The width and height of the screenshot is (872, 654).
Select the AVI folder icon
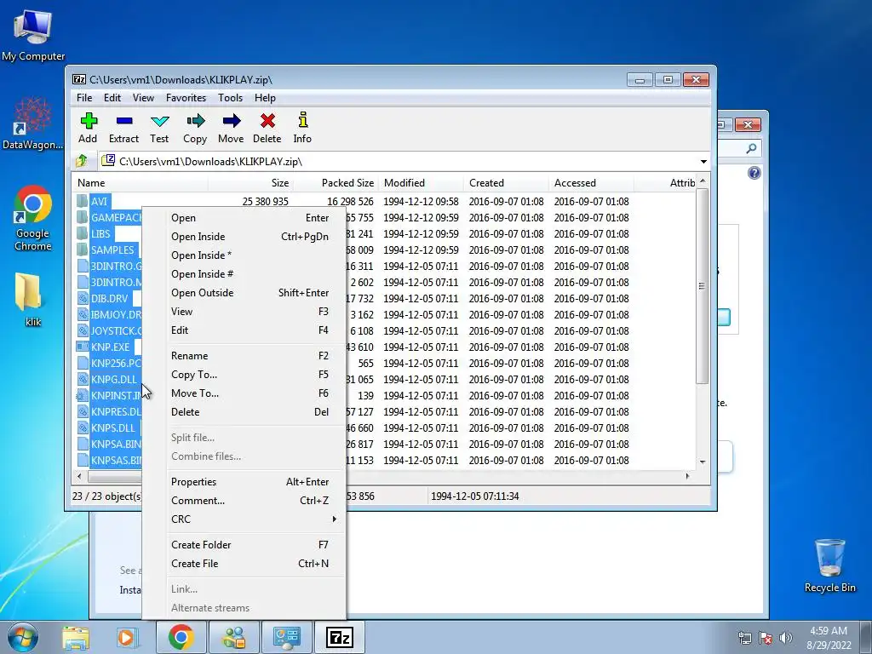click(83, 201)
